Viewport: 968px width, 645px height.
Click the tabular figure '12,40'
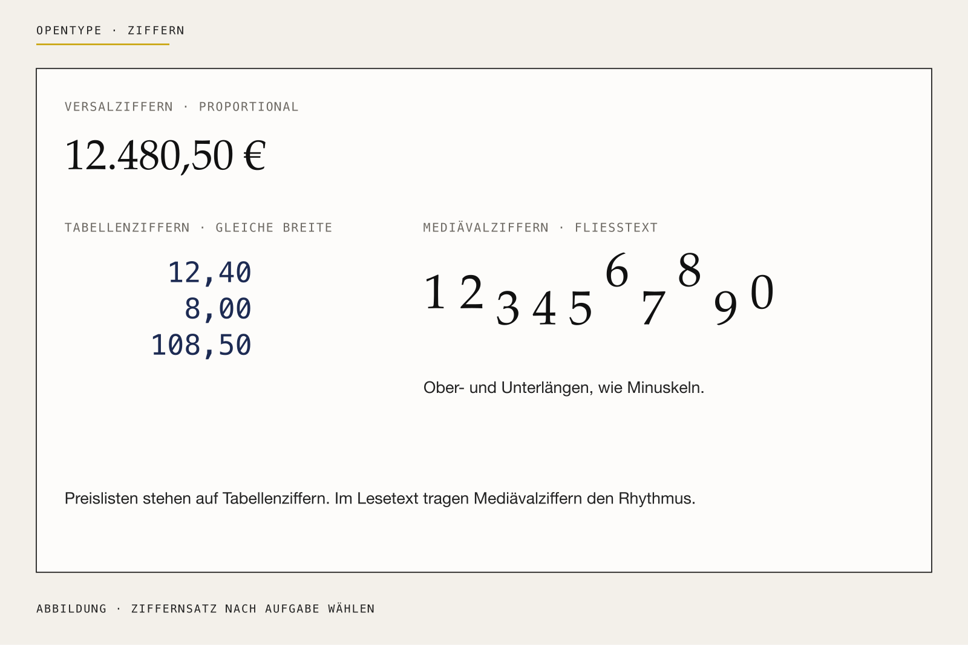[209, 273]
